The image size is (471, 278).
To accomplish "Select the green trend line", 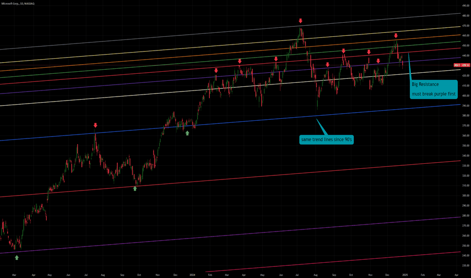I will point(230,60).
